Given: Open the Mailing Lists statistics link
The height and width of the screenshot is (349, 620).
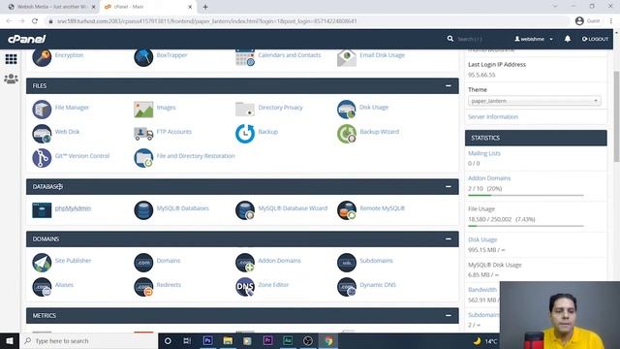Looking at the screenshot, I should tap(484, 153).
